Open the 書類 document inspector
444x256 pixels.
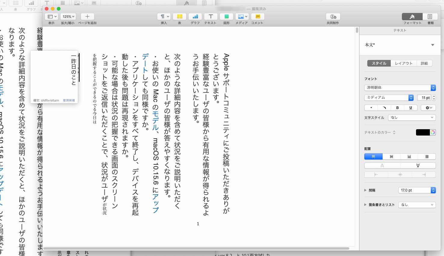(x=430, y=17)
